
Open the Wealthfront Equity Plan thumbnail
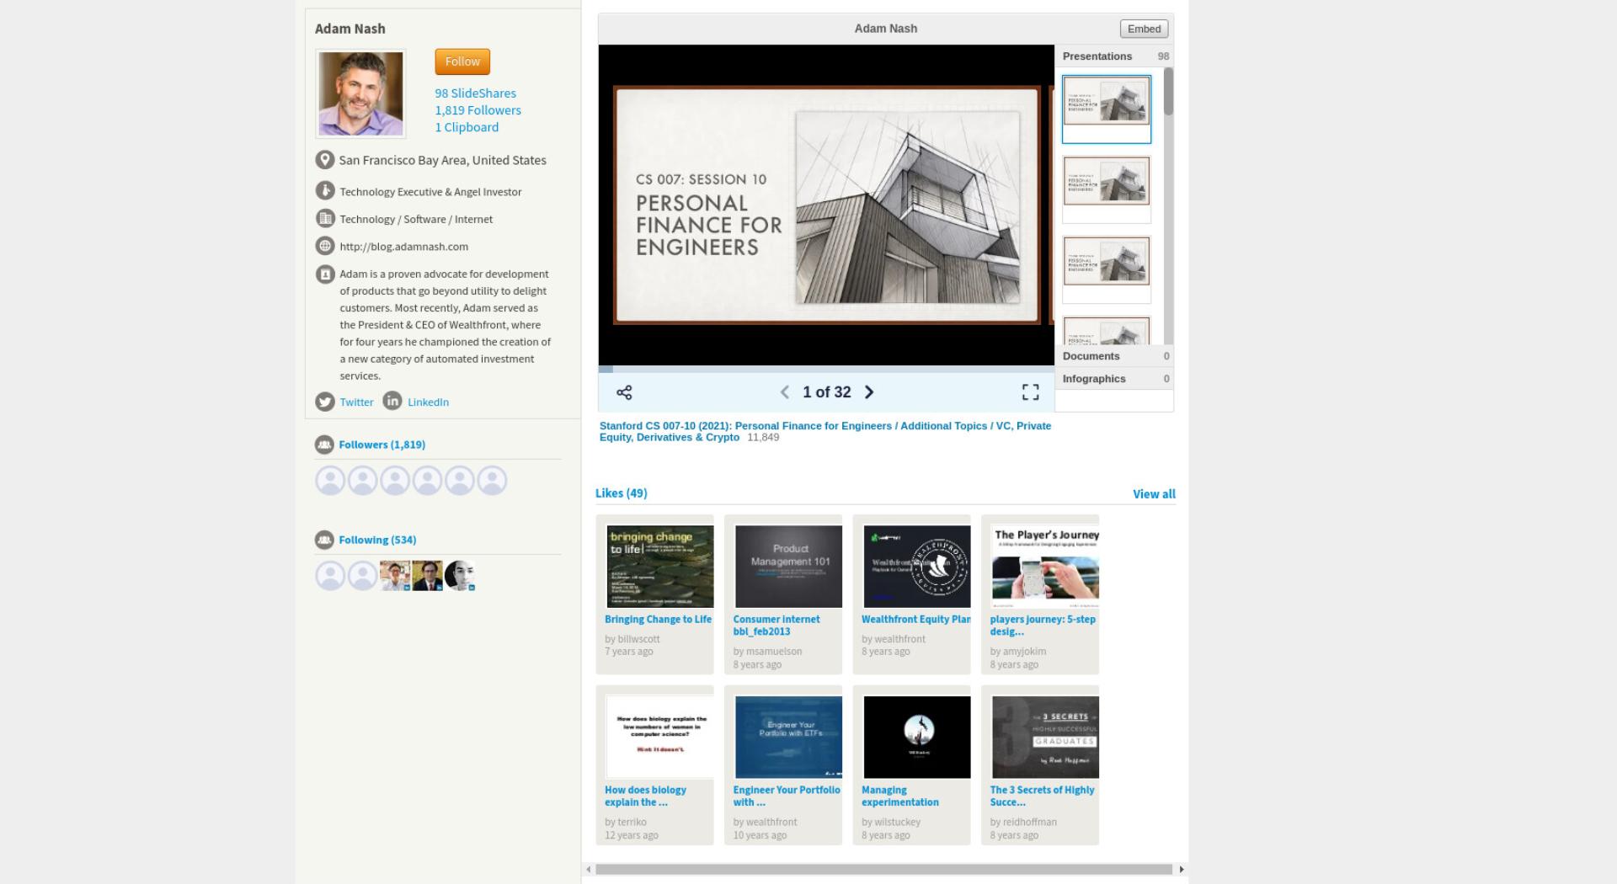(917, 567)
